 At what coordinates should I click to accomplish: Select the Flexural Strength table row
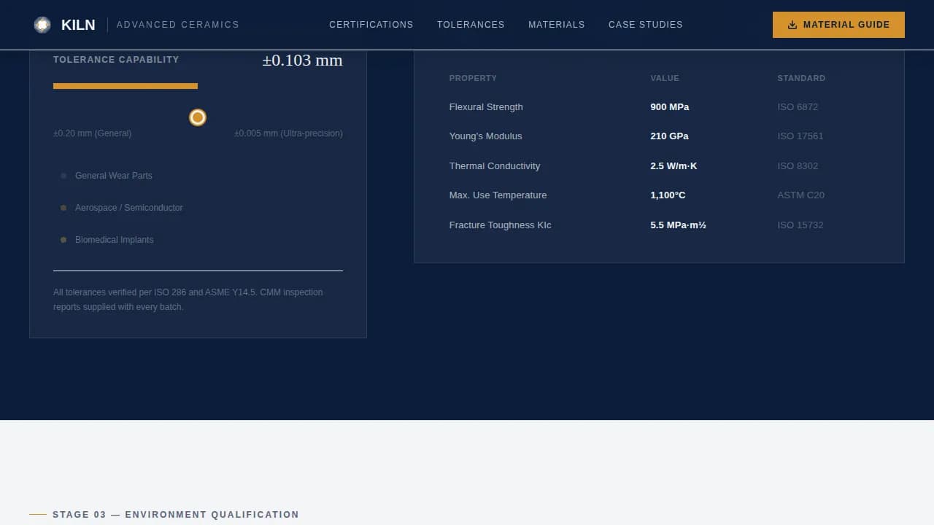click(x=486, y=106)
